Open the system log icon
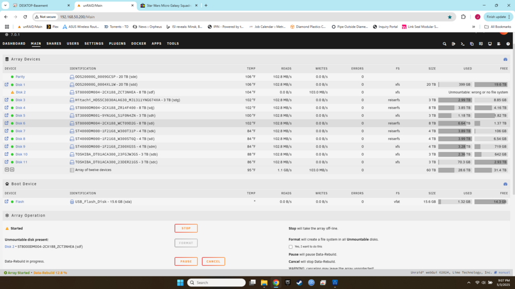 pyautogui.click(x=499, y=44)
